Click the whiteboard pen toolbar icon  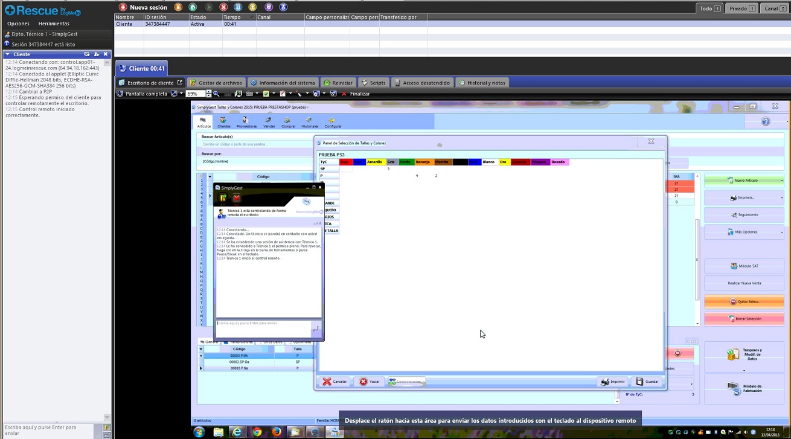(x=283, y=94)
